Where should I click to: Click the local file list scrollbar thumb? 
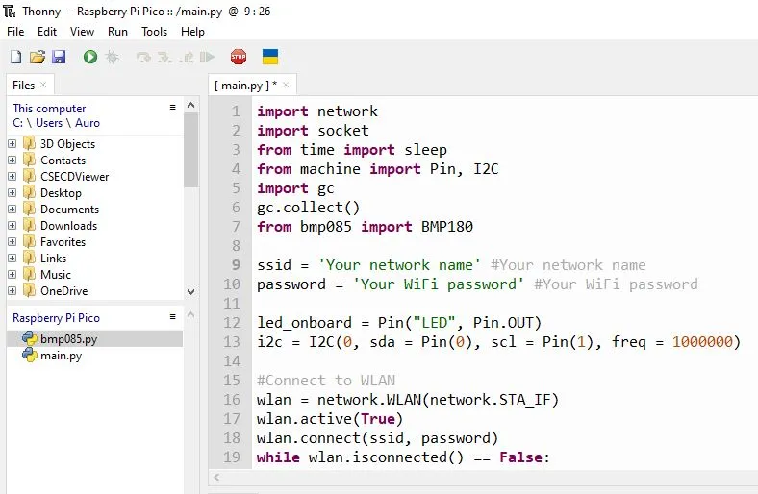191,150
